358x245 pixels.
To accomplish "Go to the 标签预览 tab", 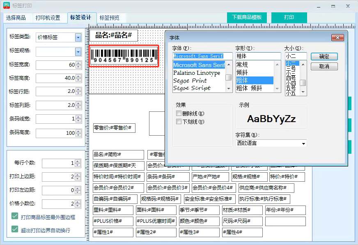I will 109,18.
